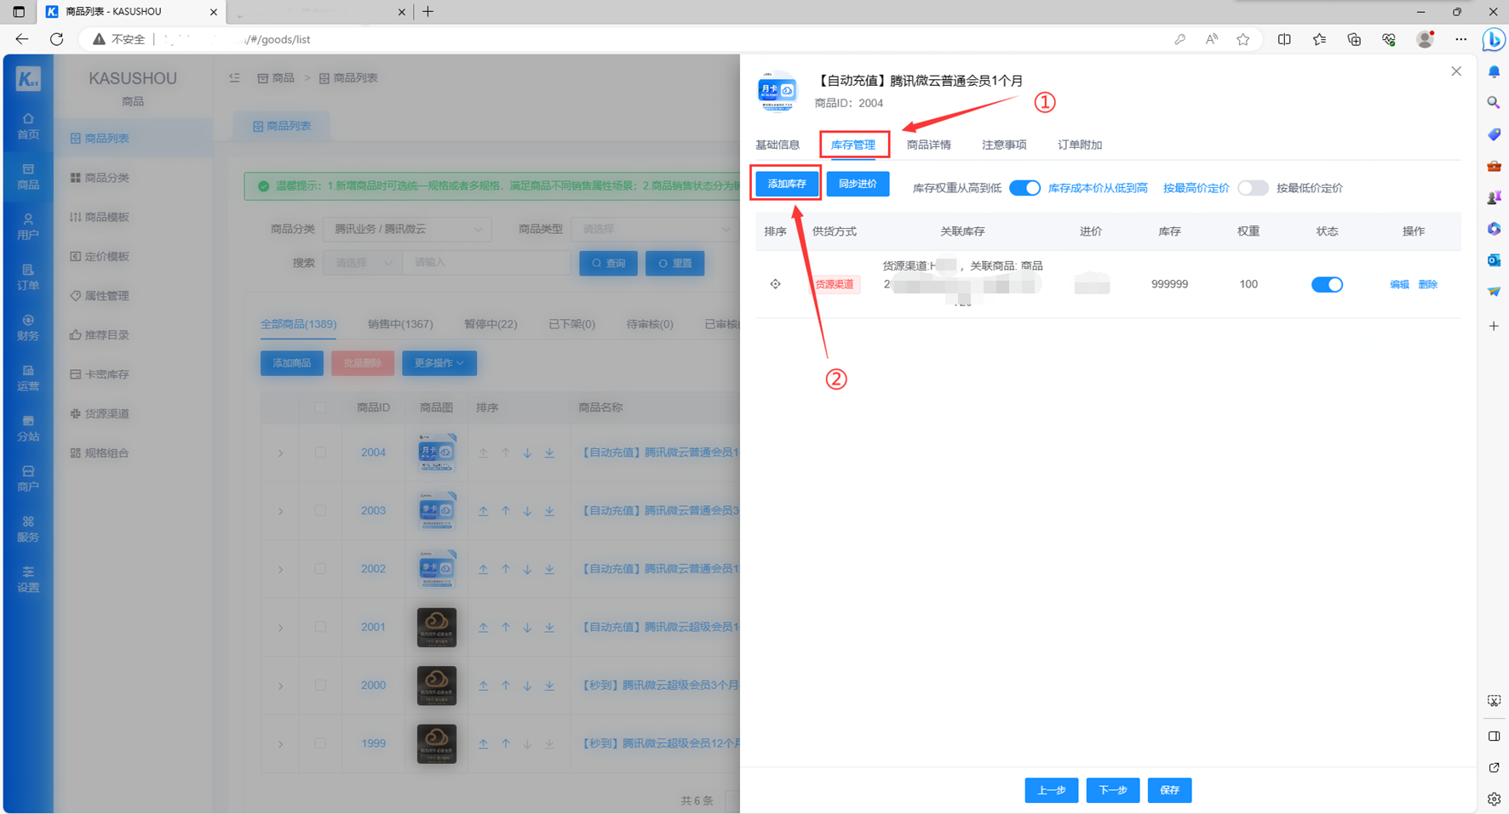Viewport: 1509px width, 814px height.
Task: Expand row of product 1999
Action: point(280,744)
